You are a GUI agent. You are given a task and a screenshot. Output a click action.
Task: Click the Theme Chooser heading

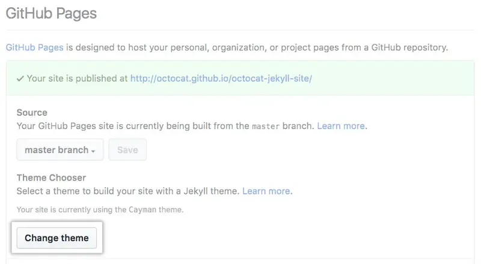[51, 178]
